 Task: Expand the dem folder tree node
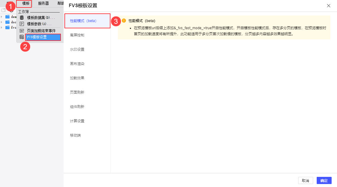tap(1, 17)
